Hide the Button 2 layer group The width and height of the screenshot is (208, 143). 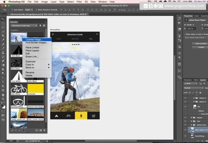point(185,98)
